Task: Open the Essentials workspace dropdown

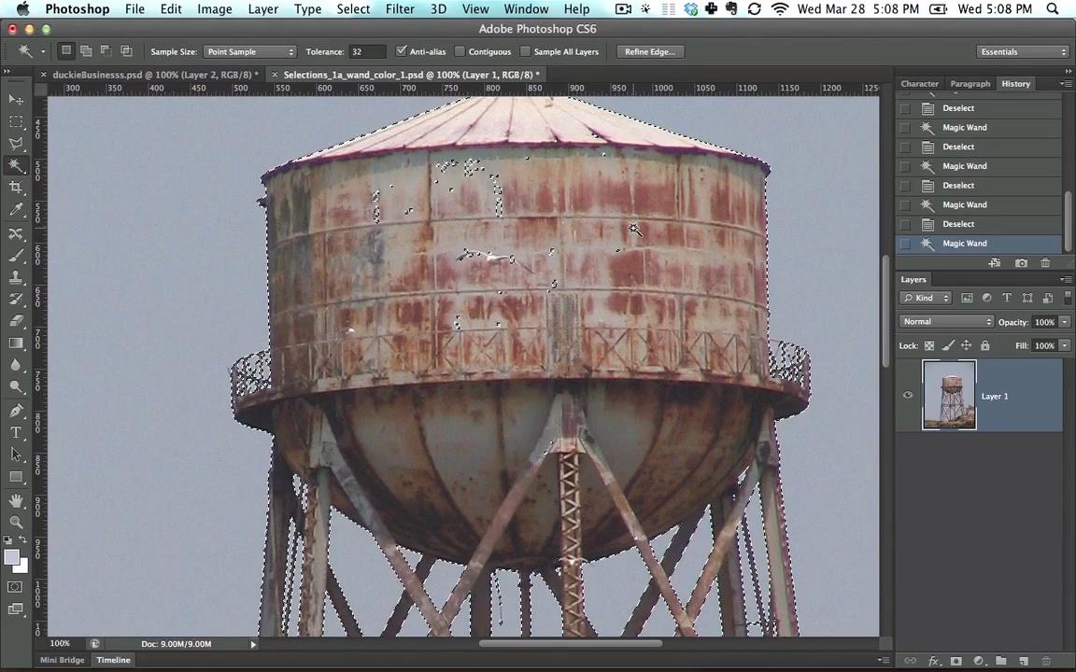Action: tap(1023, 51)
